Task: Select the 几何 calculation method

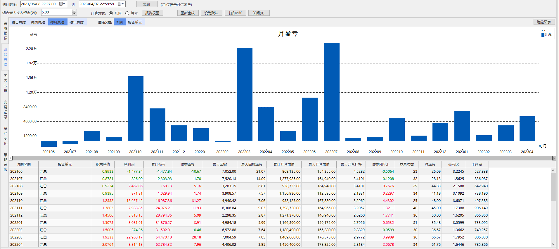Action: pos(111,13)
